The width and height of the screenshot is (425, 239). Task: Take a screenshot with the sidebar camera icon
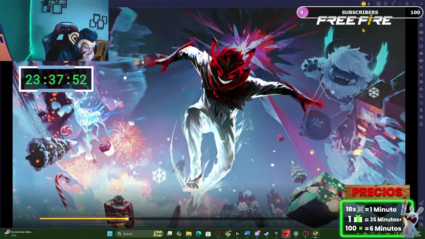[421, 67]
